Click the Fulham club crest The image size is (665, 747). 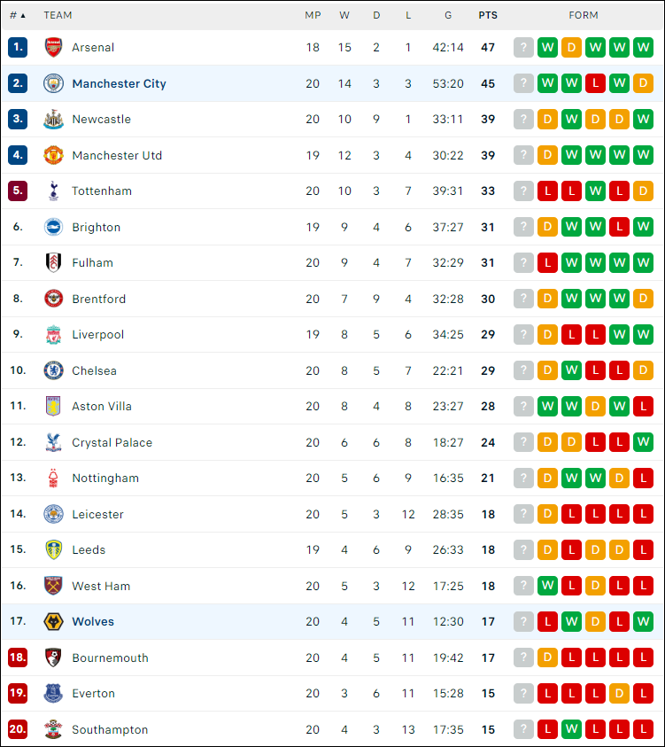point(53,262)
